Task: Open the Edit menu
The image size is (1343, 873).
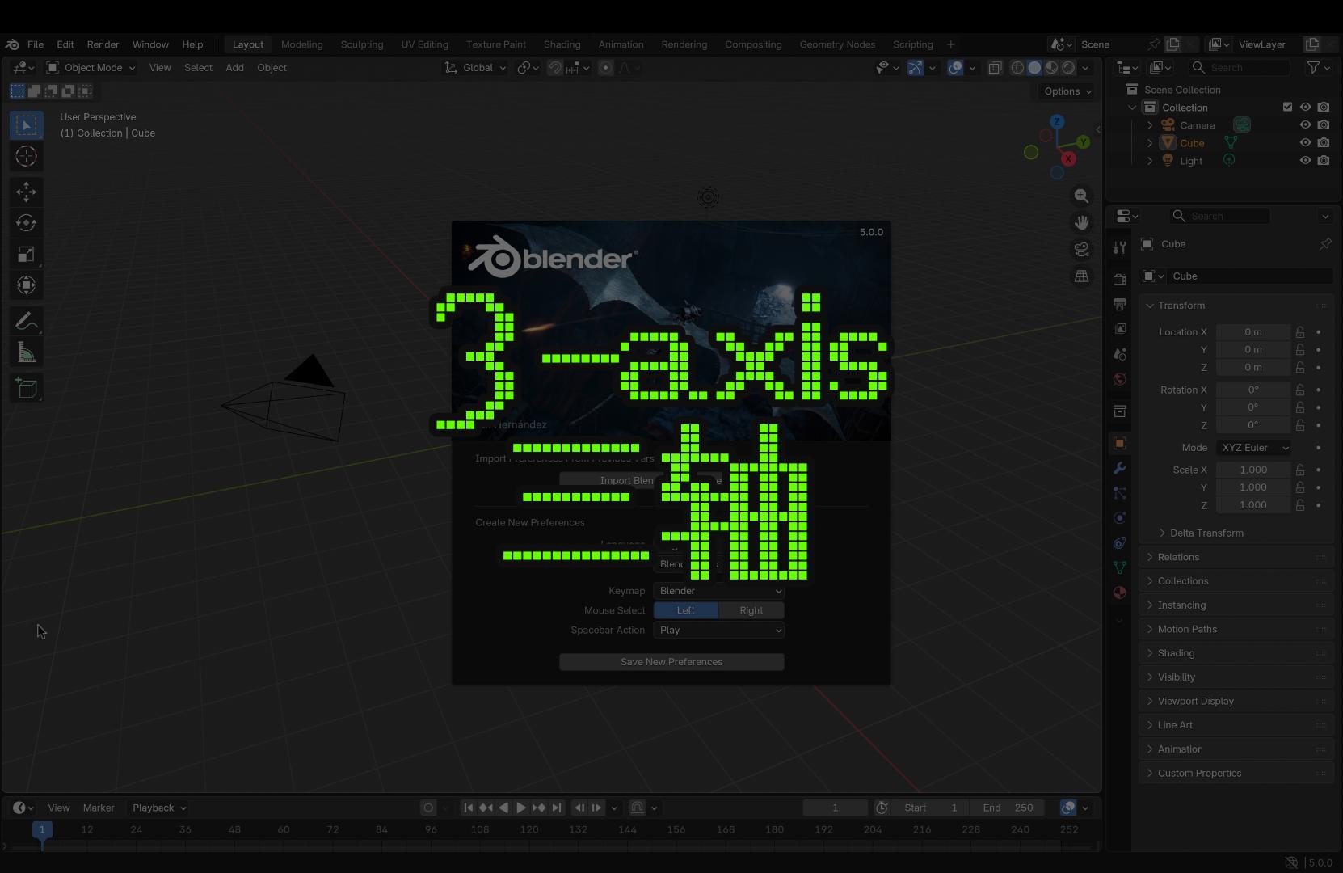Action: pos(65,44)
